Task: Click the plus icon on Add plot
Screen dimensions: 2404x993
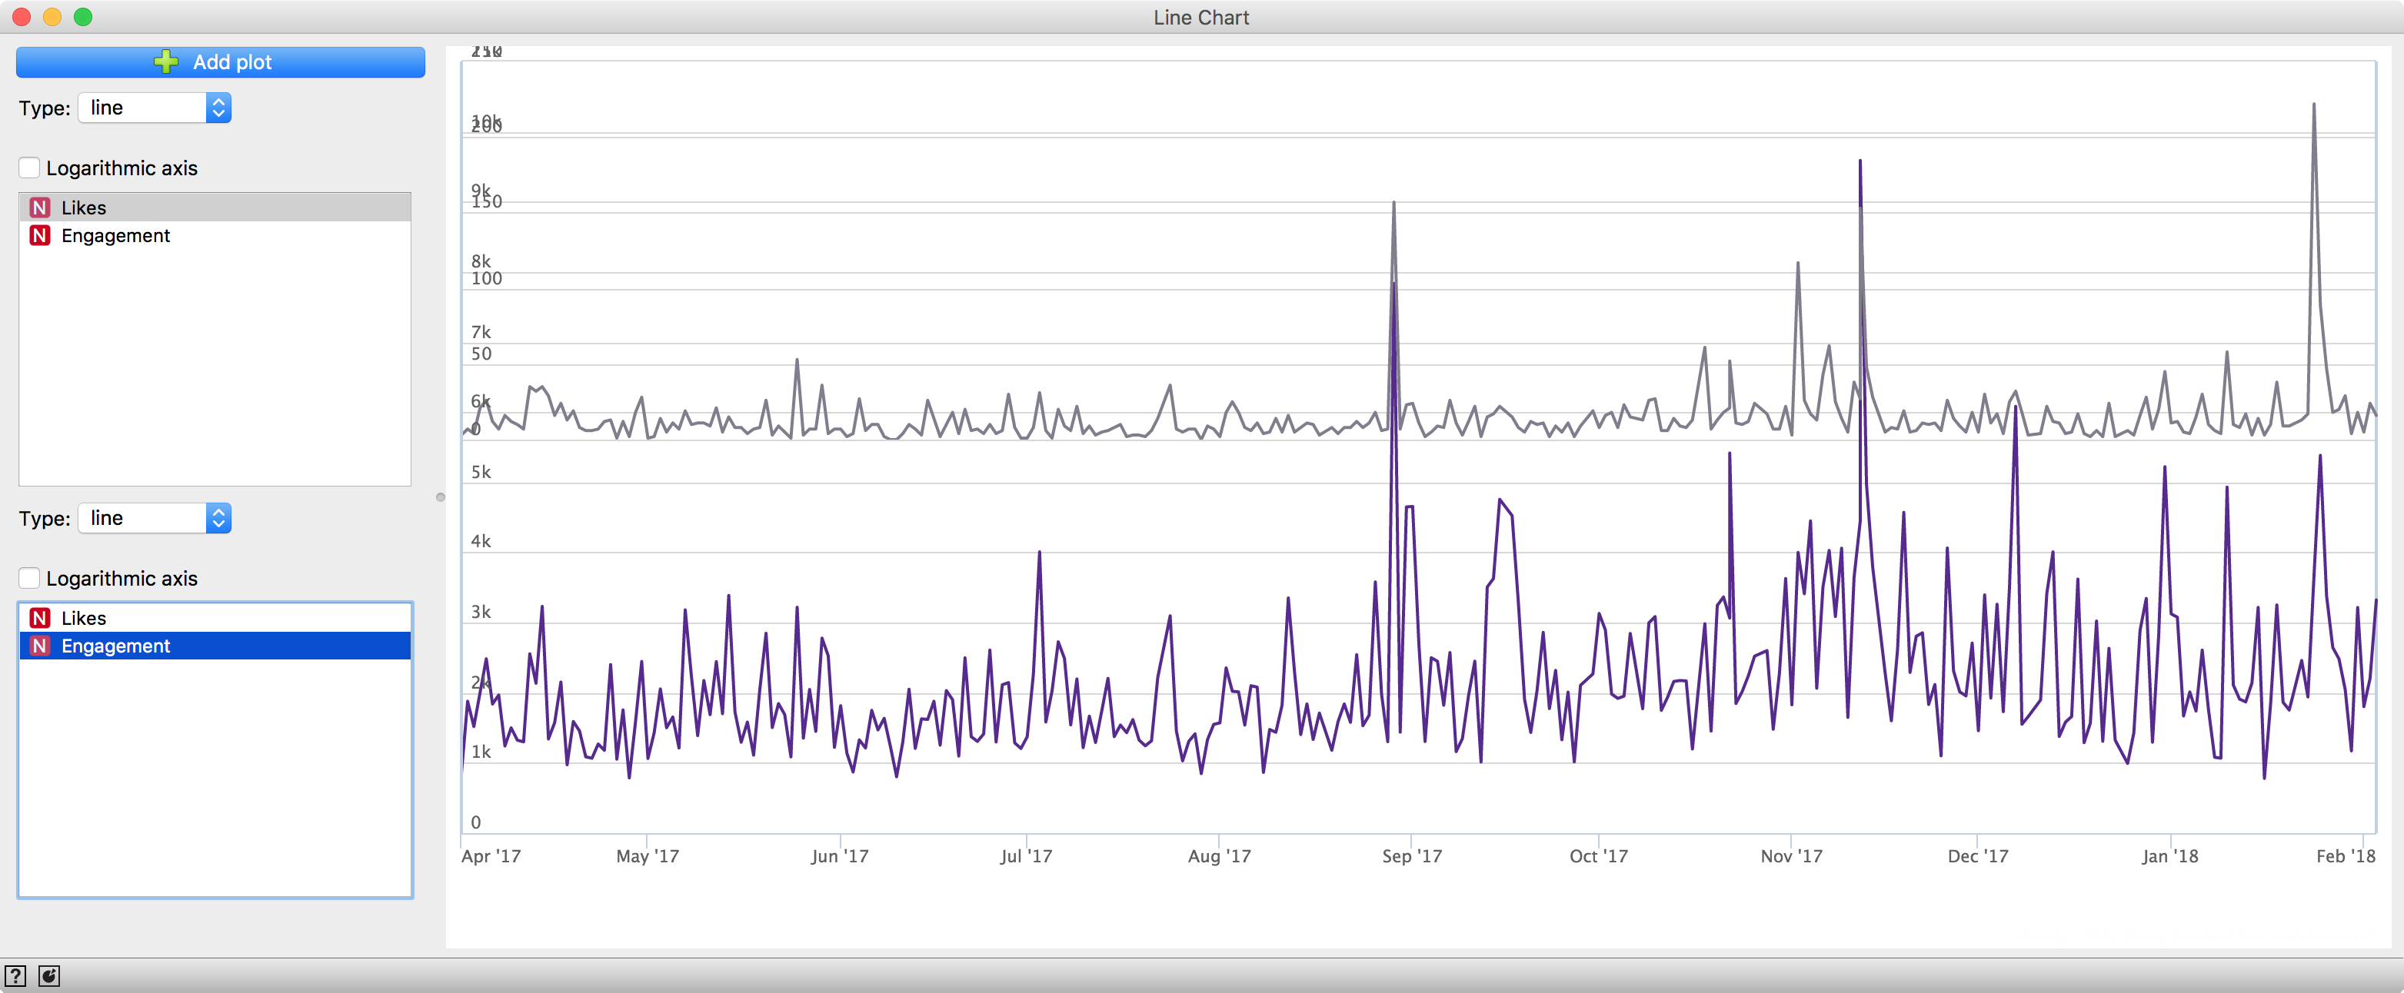Action: tap(165, 61)
